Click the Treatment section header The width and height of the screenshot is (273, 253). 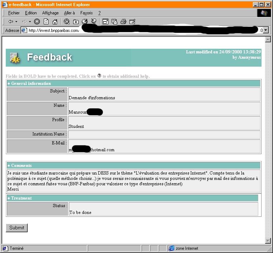(132, 198)
